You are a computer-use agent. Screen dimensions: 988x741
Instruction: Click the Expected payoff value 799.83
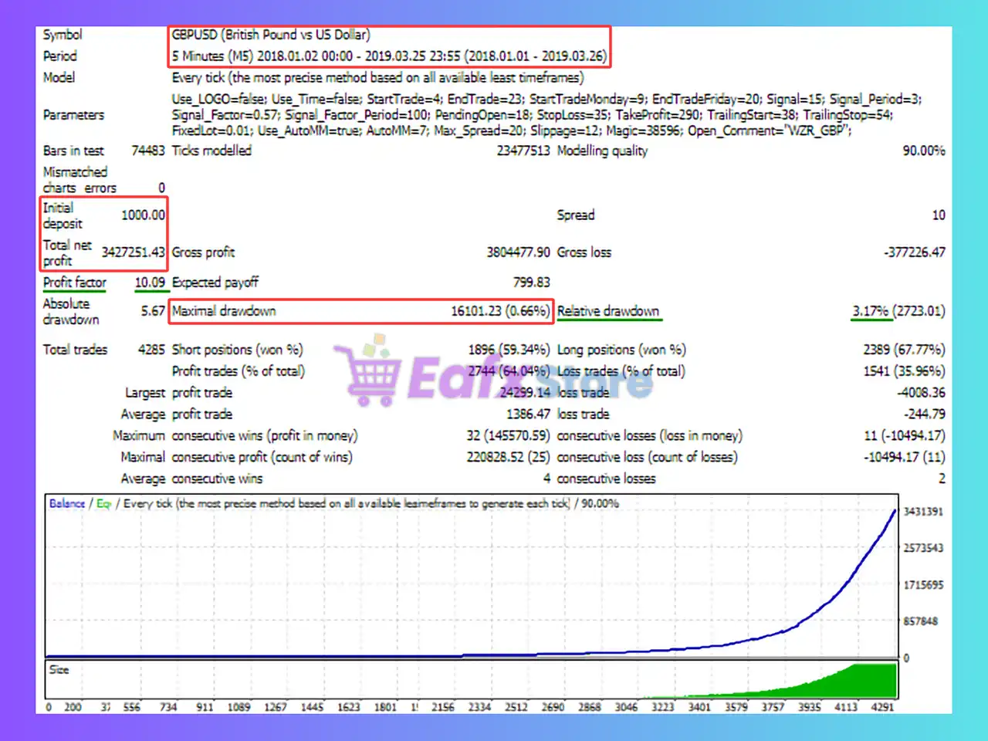click(531, 283)
